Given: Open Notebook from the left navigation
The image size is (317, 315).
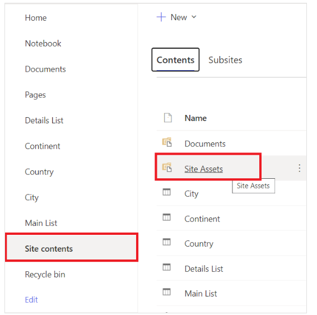Looking at the screenshot, I should pyautogui.click(x=43, y=44).
